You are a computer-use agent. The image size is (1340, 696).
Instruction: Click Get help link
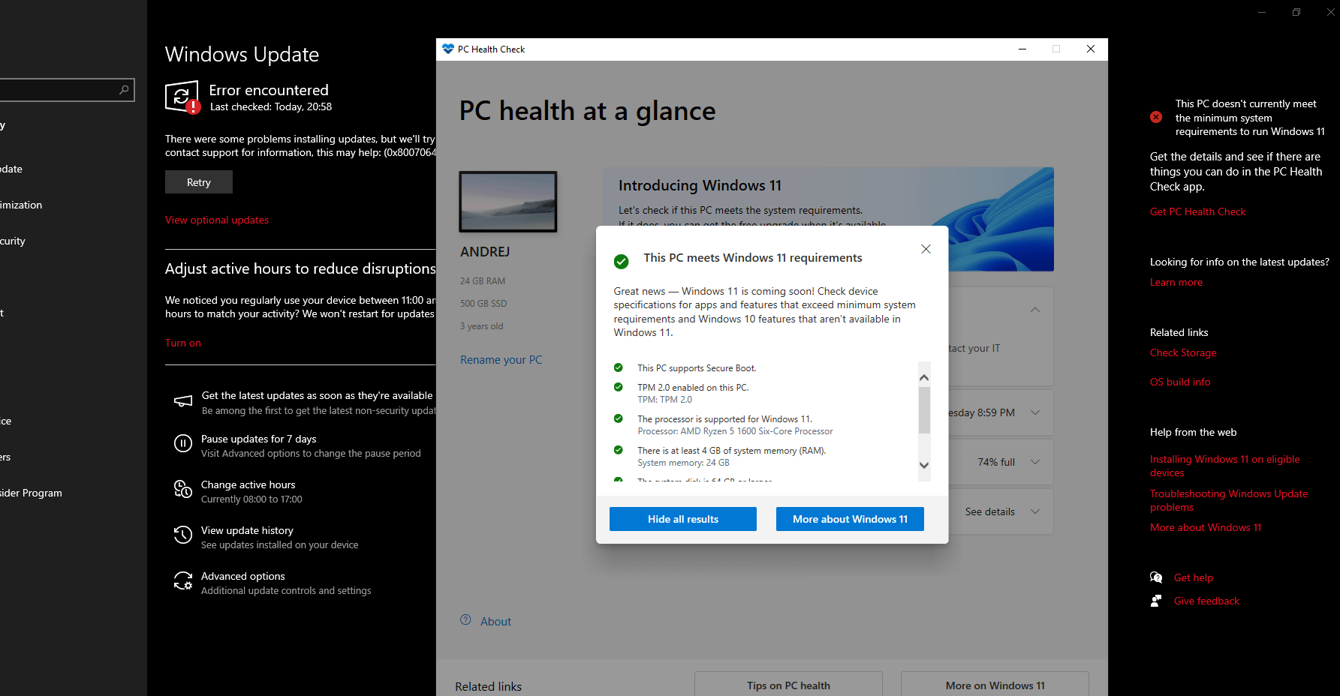1194,577
